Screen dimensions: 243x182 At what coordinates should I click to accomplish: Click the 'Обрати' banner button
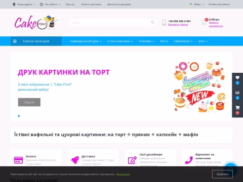29,102
